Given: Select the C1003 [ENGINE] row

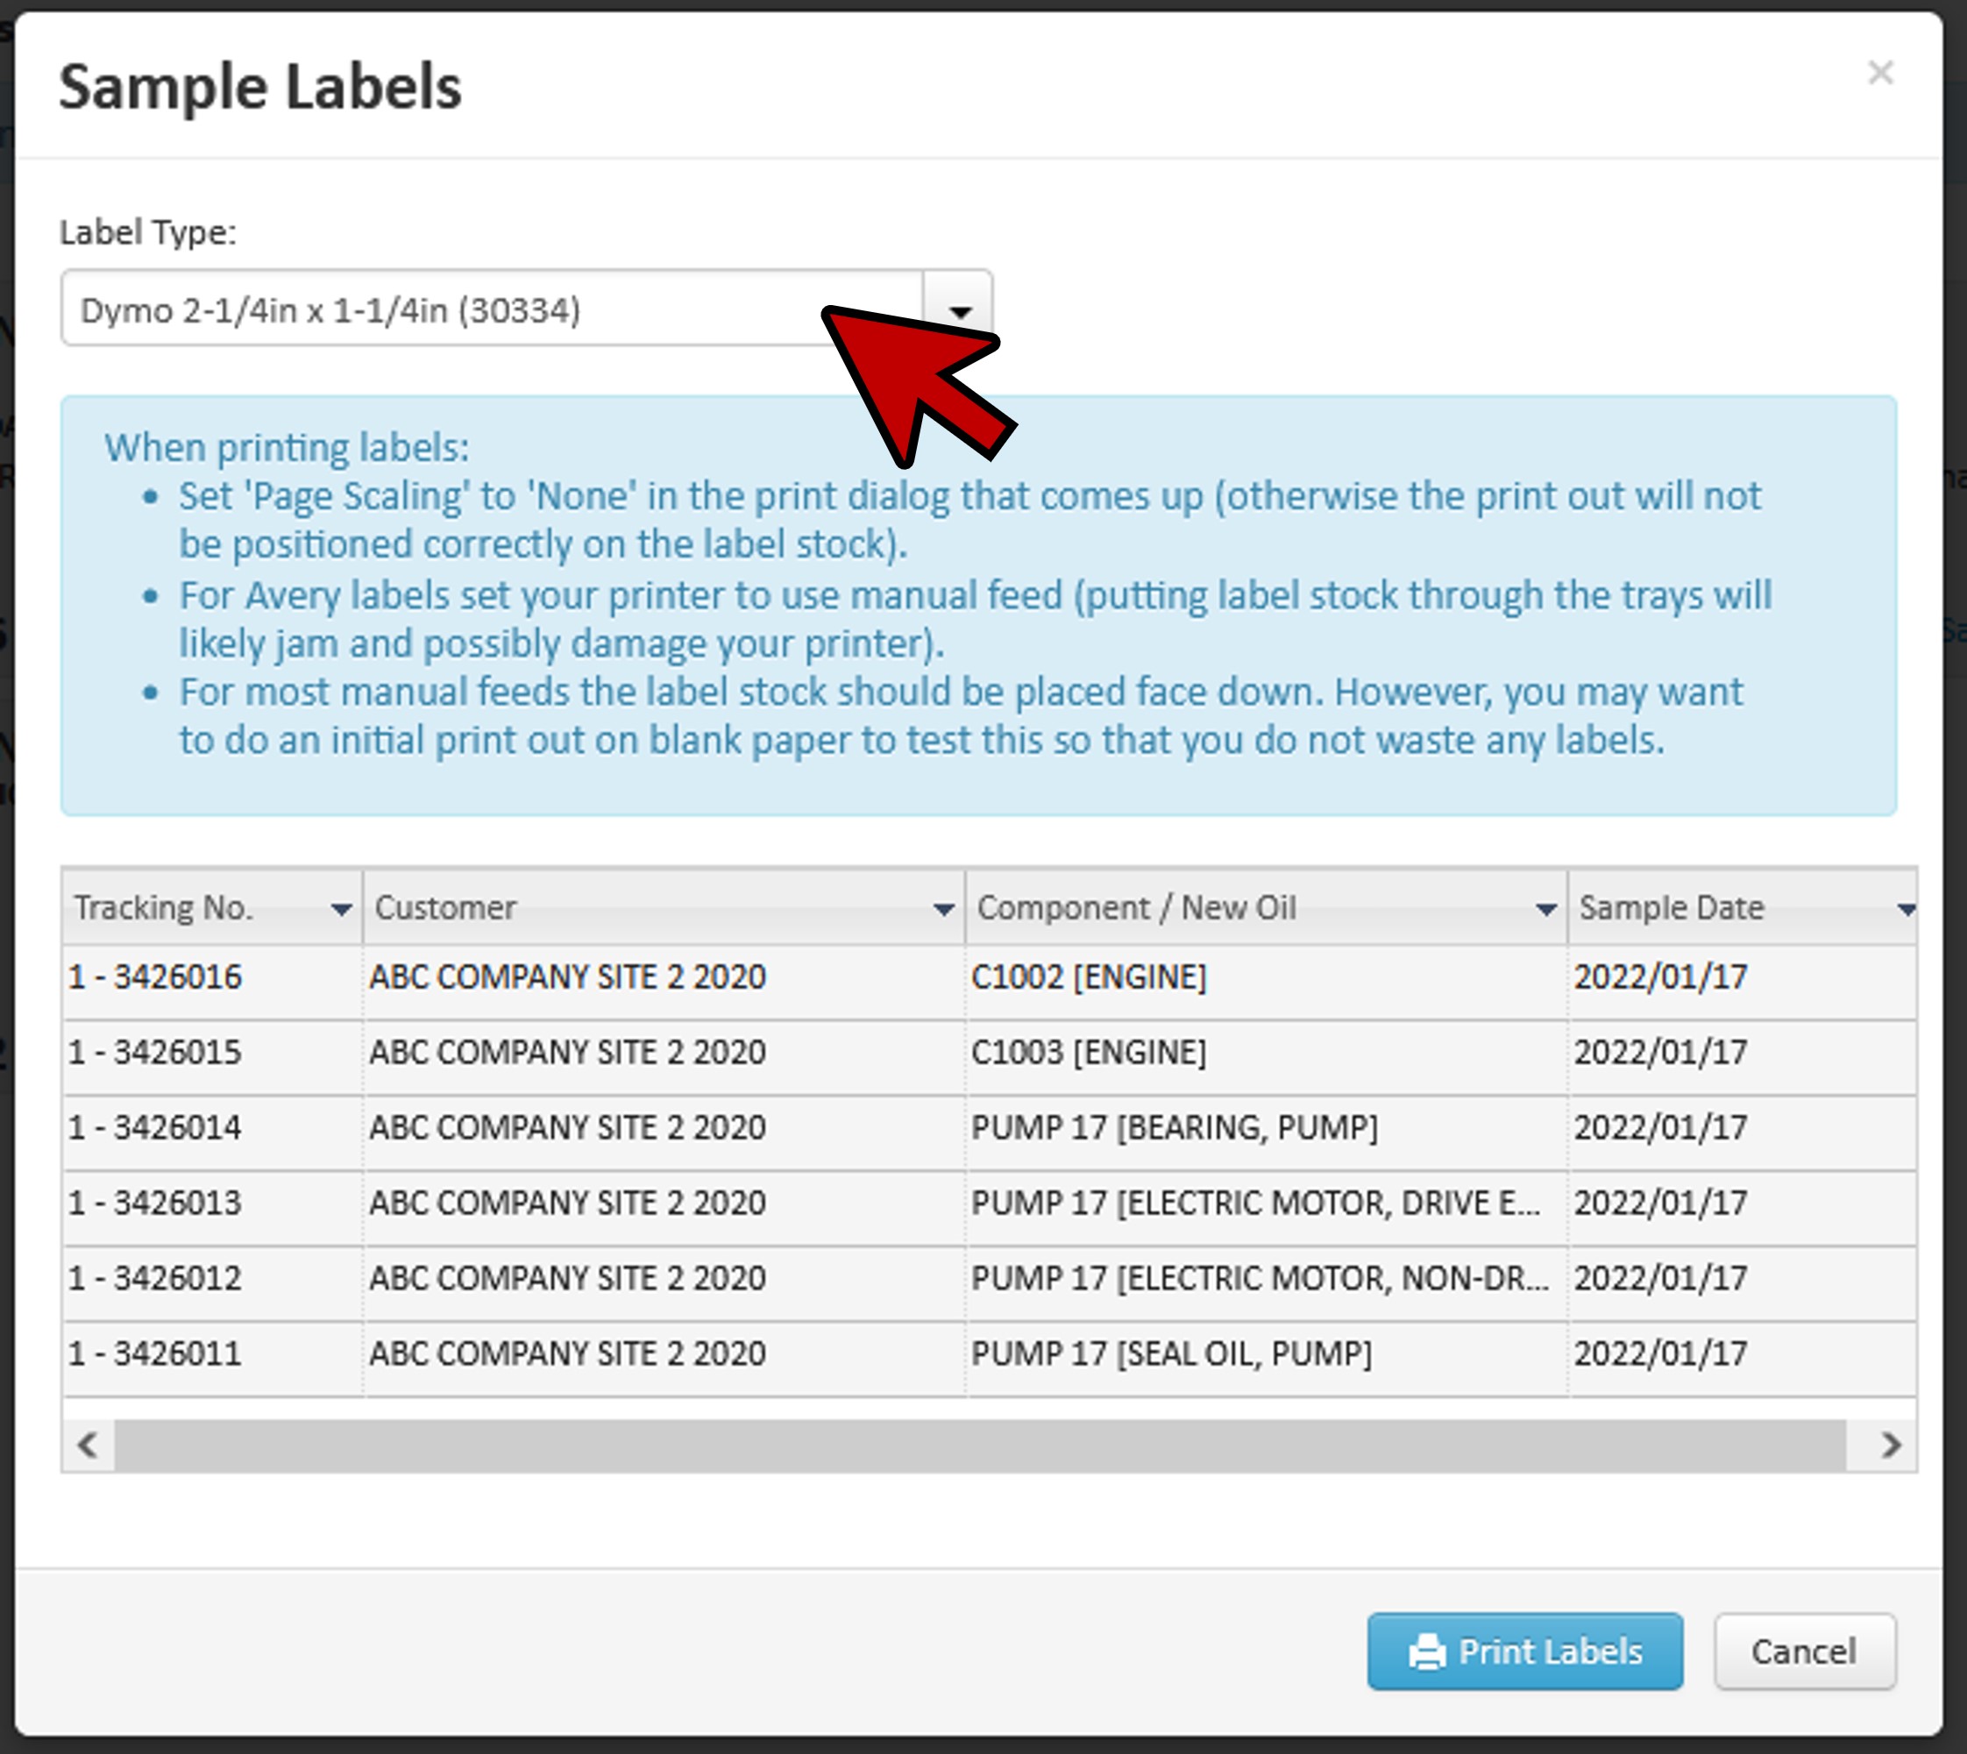Looking at the screenshot, I should click(x=1088, y=1053).
